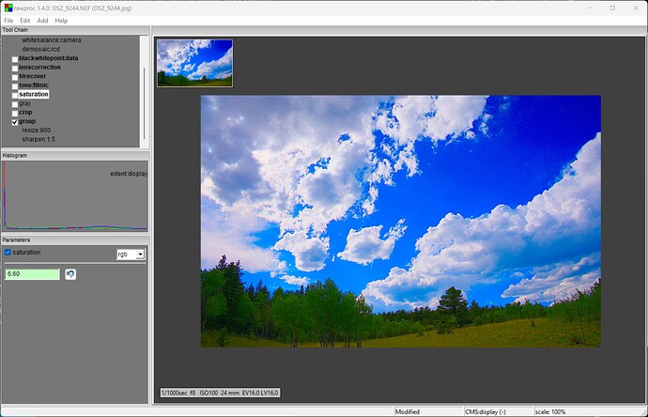Screen dimensions: 648x417
Task: Click the exposure info overlay text
Action: tap(221, 393)
